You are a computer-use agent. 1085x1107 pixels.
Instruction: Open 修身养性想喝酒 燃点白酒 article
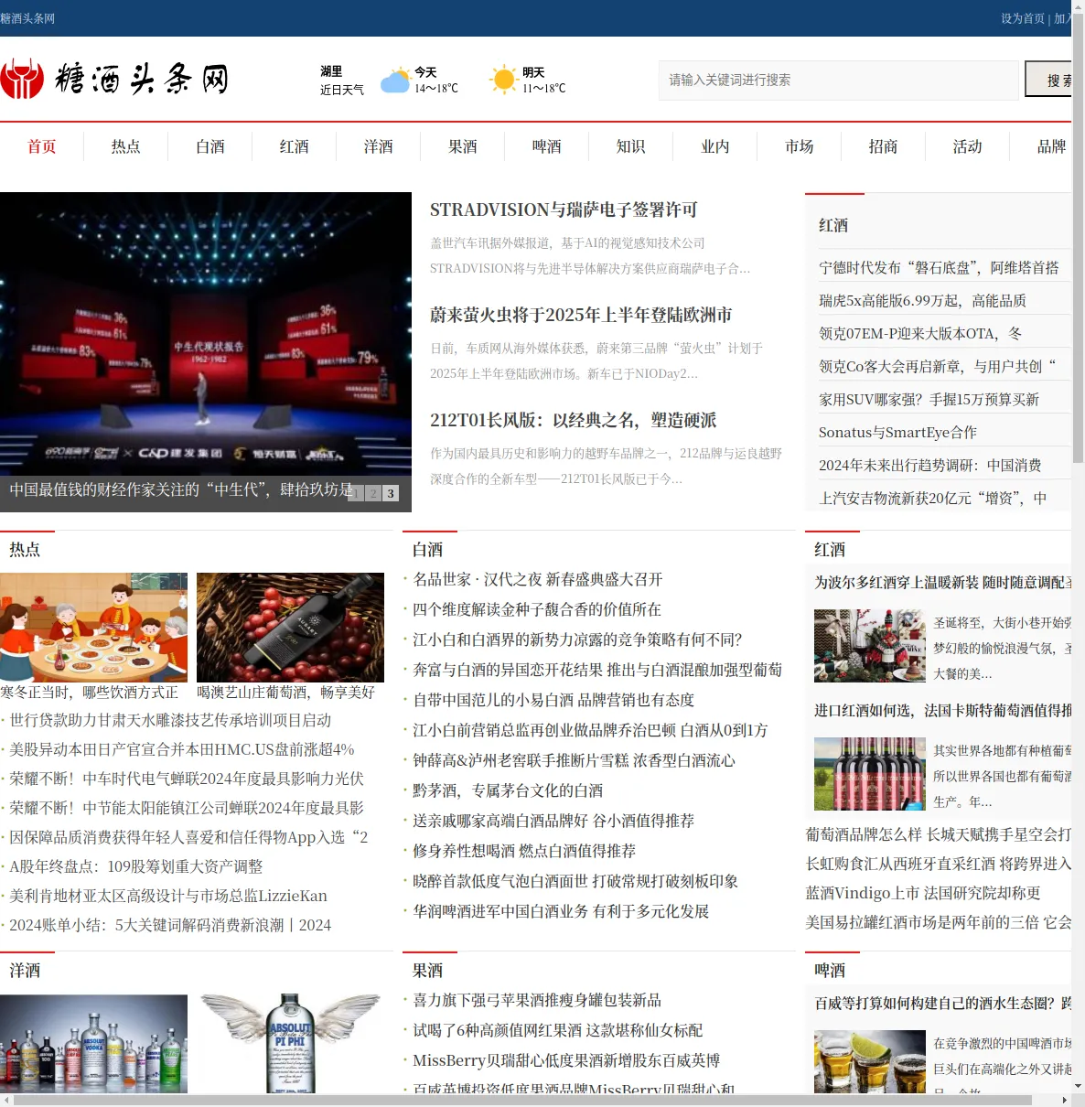[523, 852]
